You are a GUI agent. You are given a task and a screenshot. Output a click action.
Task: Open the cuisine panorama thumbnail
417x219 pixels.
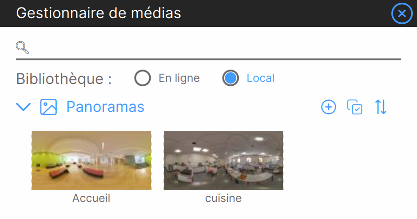point(223,161)
